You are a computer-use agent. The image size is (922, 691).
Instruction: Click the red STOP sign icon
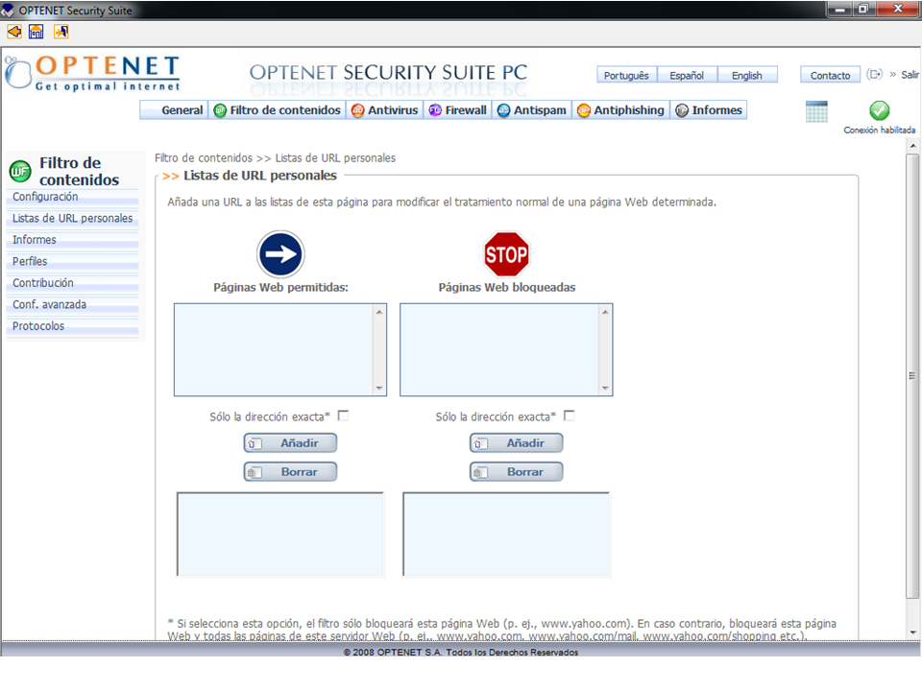[x=506, y=255]
